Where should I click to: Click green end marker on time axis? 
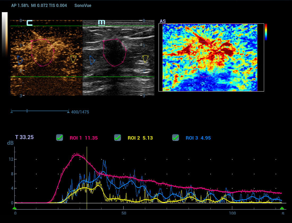282,208
